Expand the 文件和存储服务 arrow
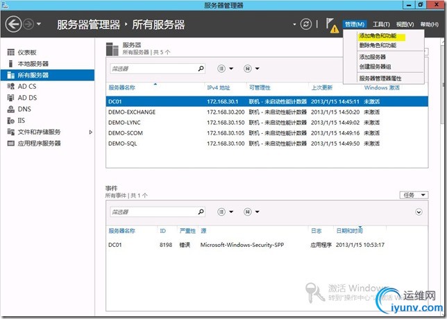This screenshot has width=447, height=319. [x=91, y=132]
